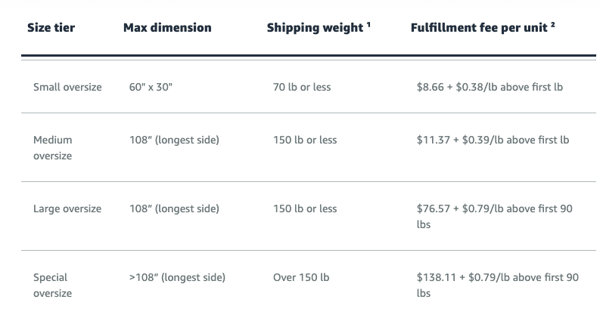Click the Fulfillment fee per unit header
600x318 pixels.
click(479, 27)
